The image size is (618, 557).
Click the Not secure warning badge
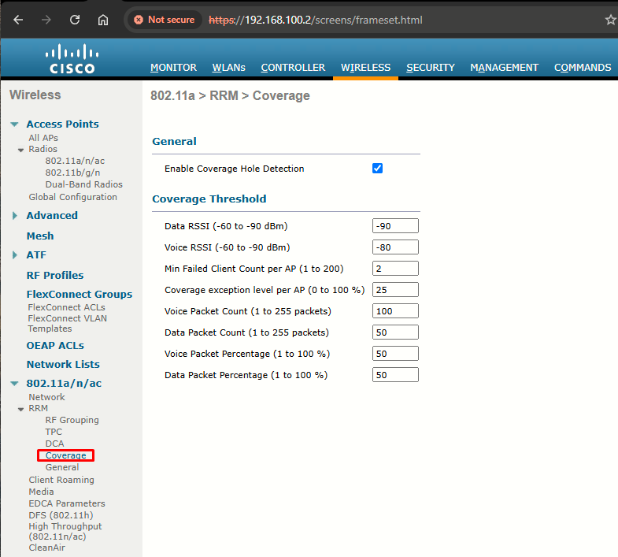165,20
